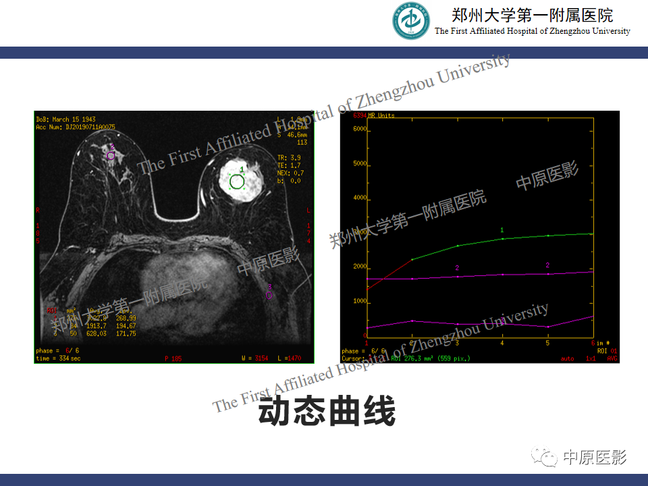The image size is (648, 486).
Task: Click the 'DoB: March 15 1943' text
Action: tap(65, 119)
